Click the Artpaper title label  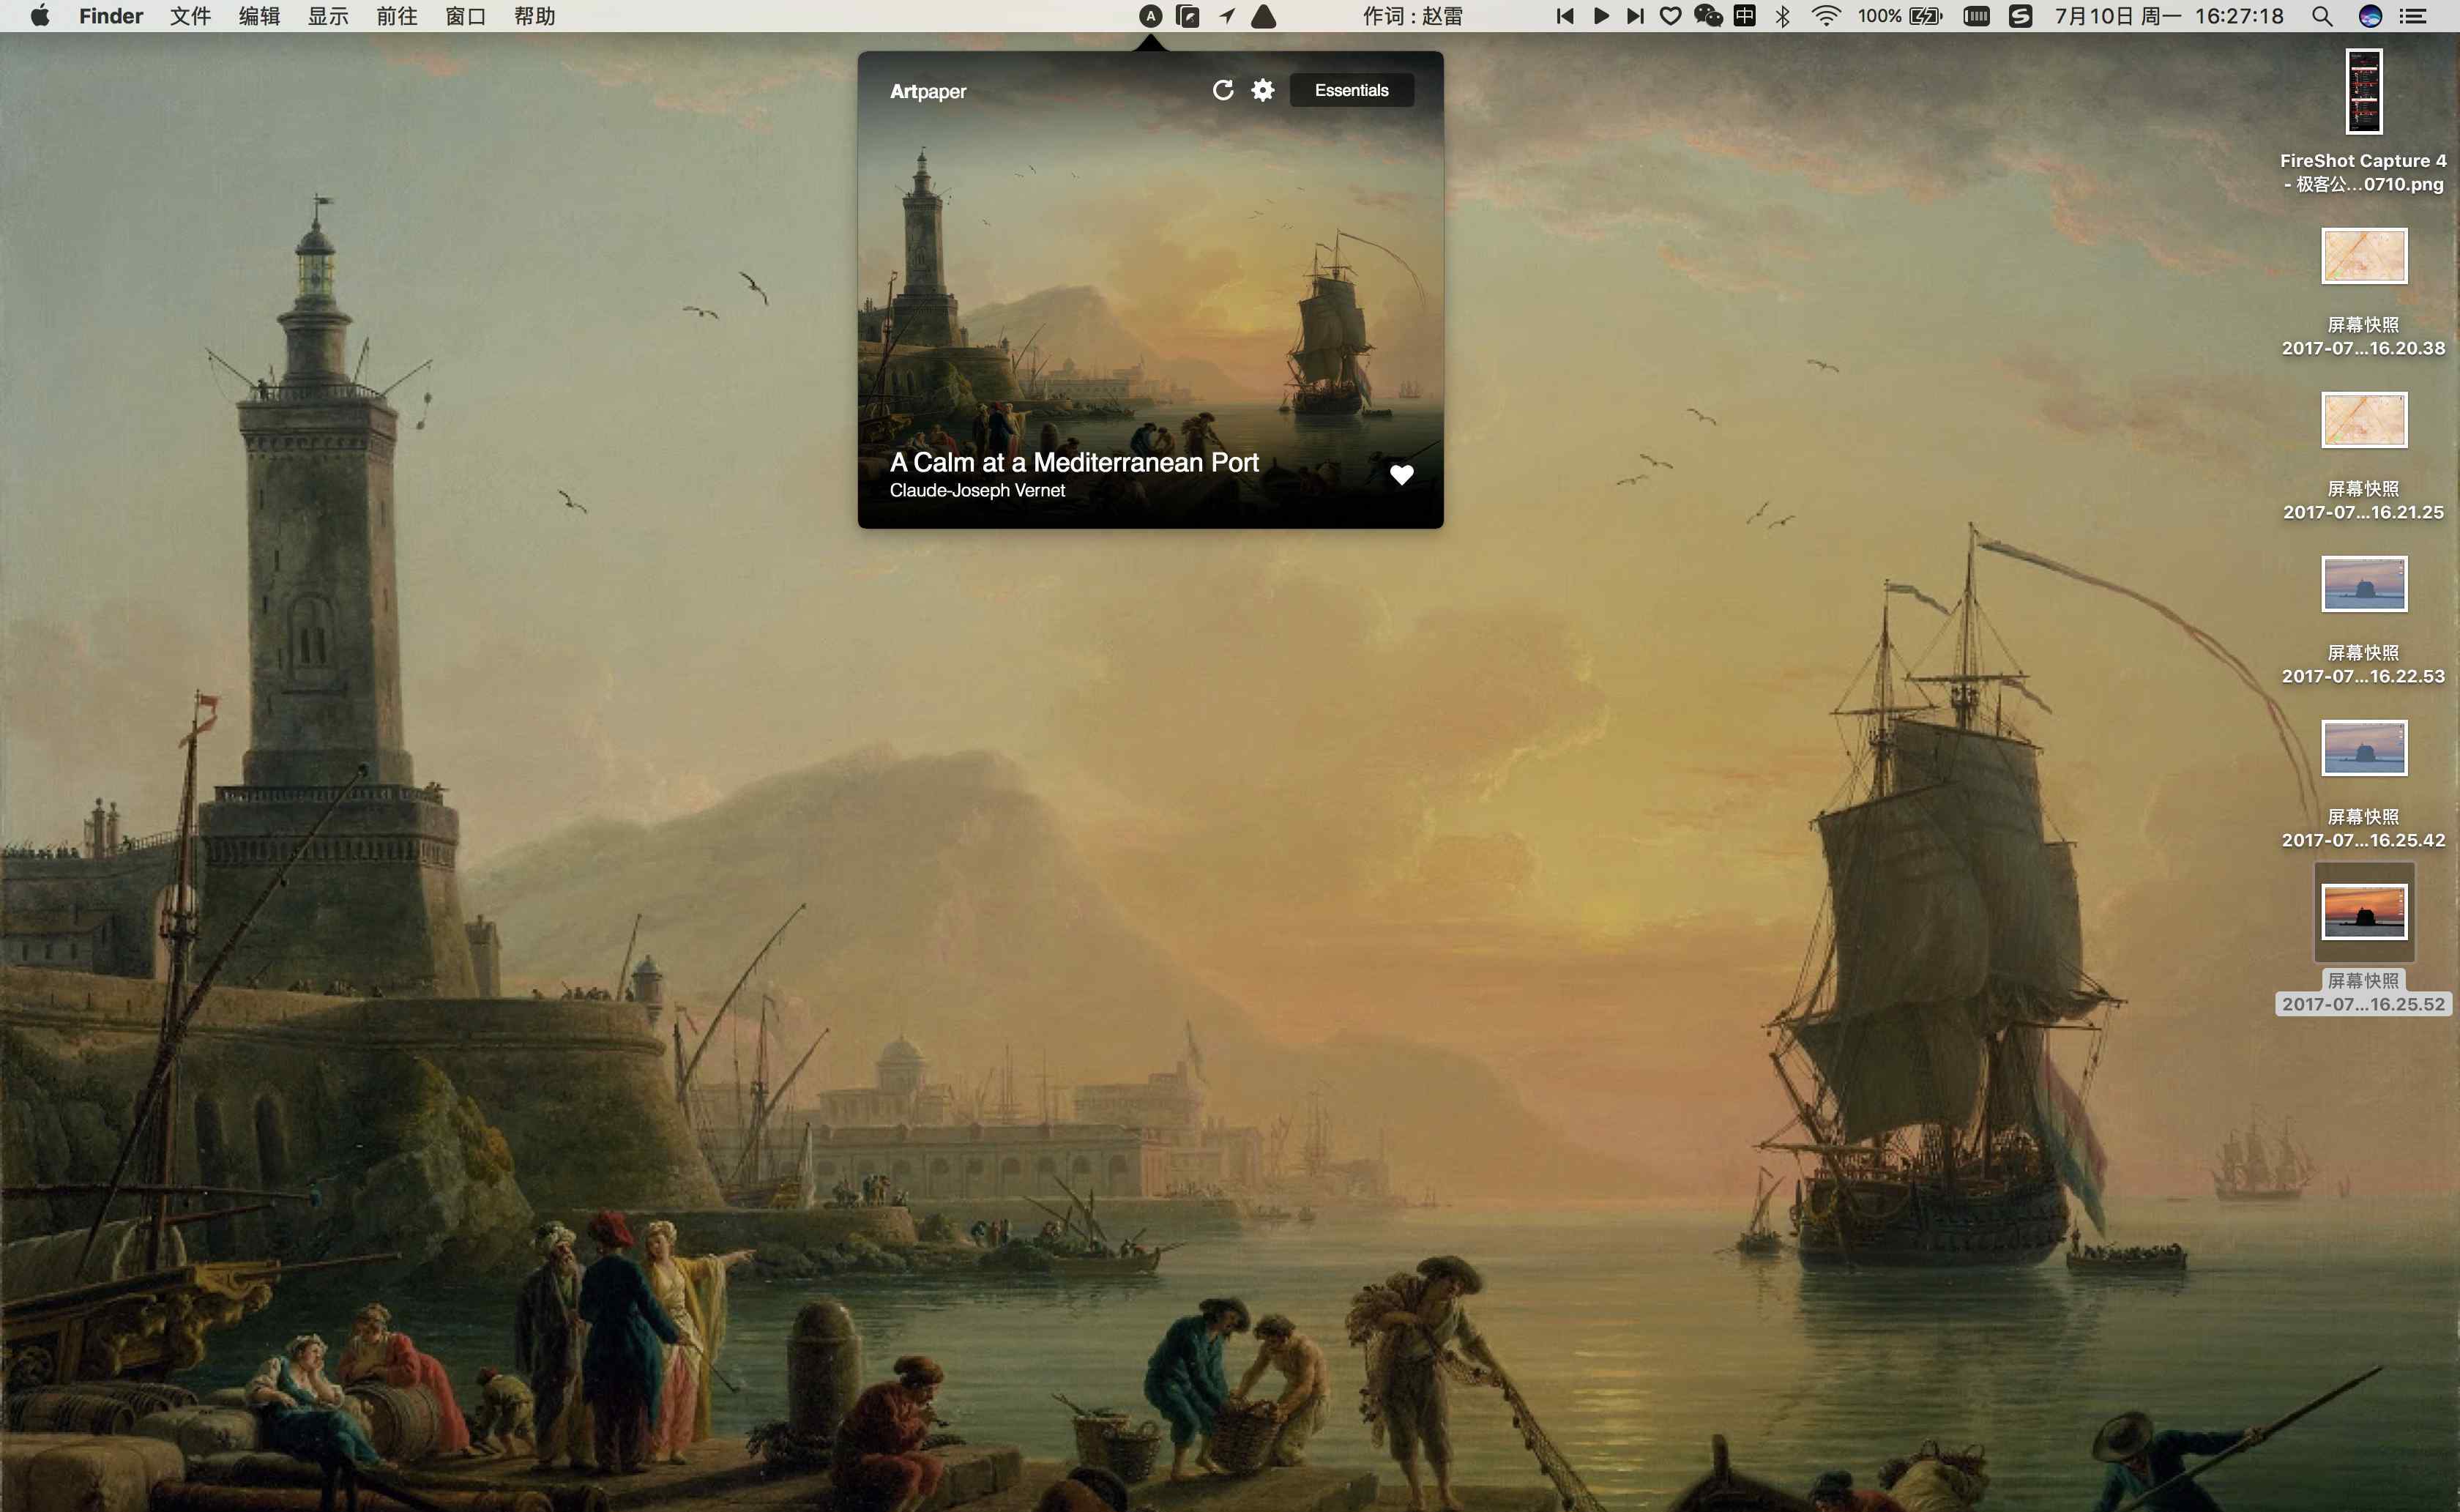(x=928, y=91)
